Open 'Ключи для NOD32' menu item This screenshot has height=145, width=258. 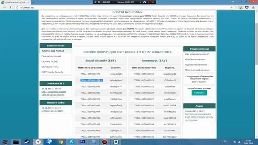click(53, 51)
